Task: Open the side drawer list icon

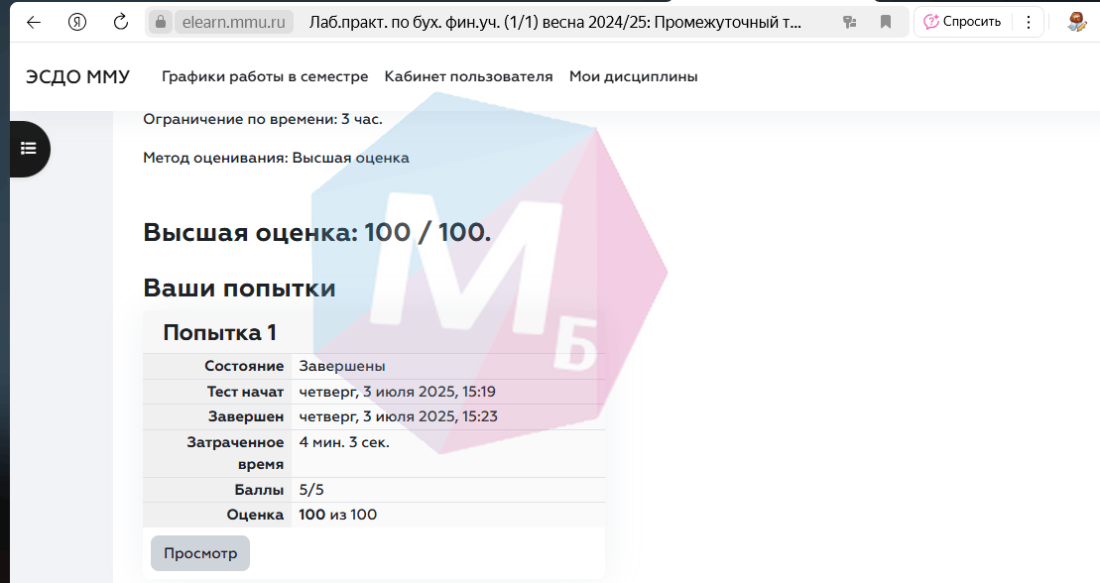Action: pos(29,149)
